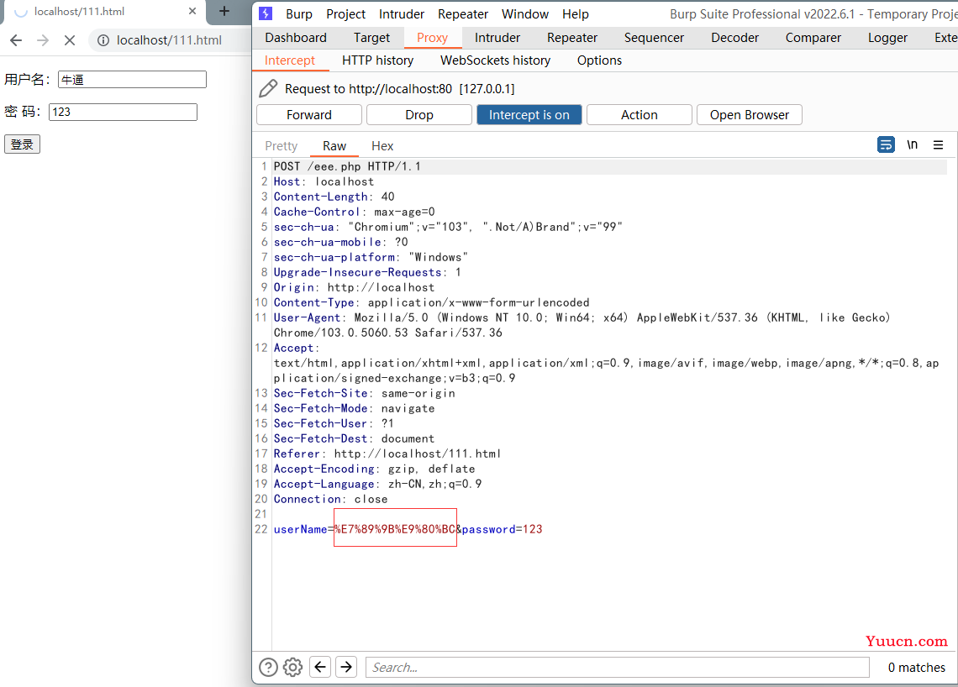Image resolution: width=958 pixels, height=687 pixels.
Task: Open the Proxy Options sub-tab
Action: pyautogui.click(x=599, y=60)
